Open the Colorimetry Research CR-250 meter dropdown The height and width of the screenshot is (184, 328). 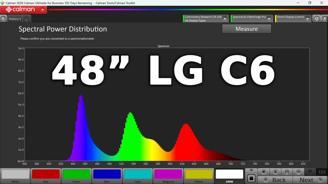(x=225, y=19)
